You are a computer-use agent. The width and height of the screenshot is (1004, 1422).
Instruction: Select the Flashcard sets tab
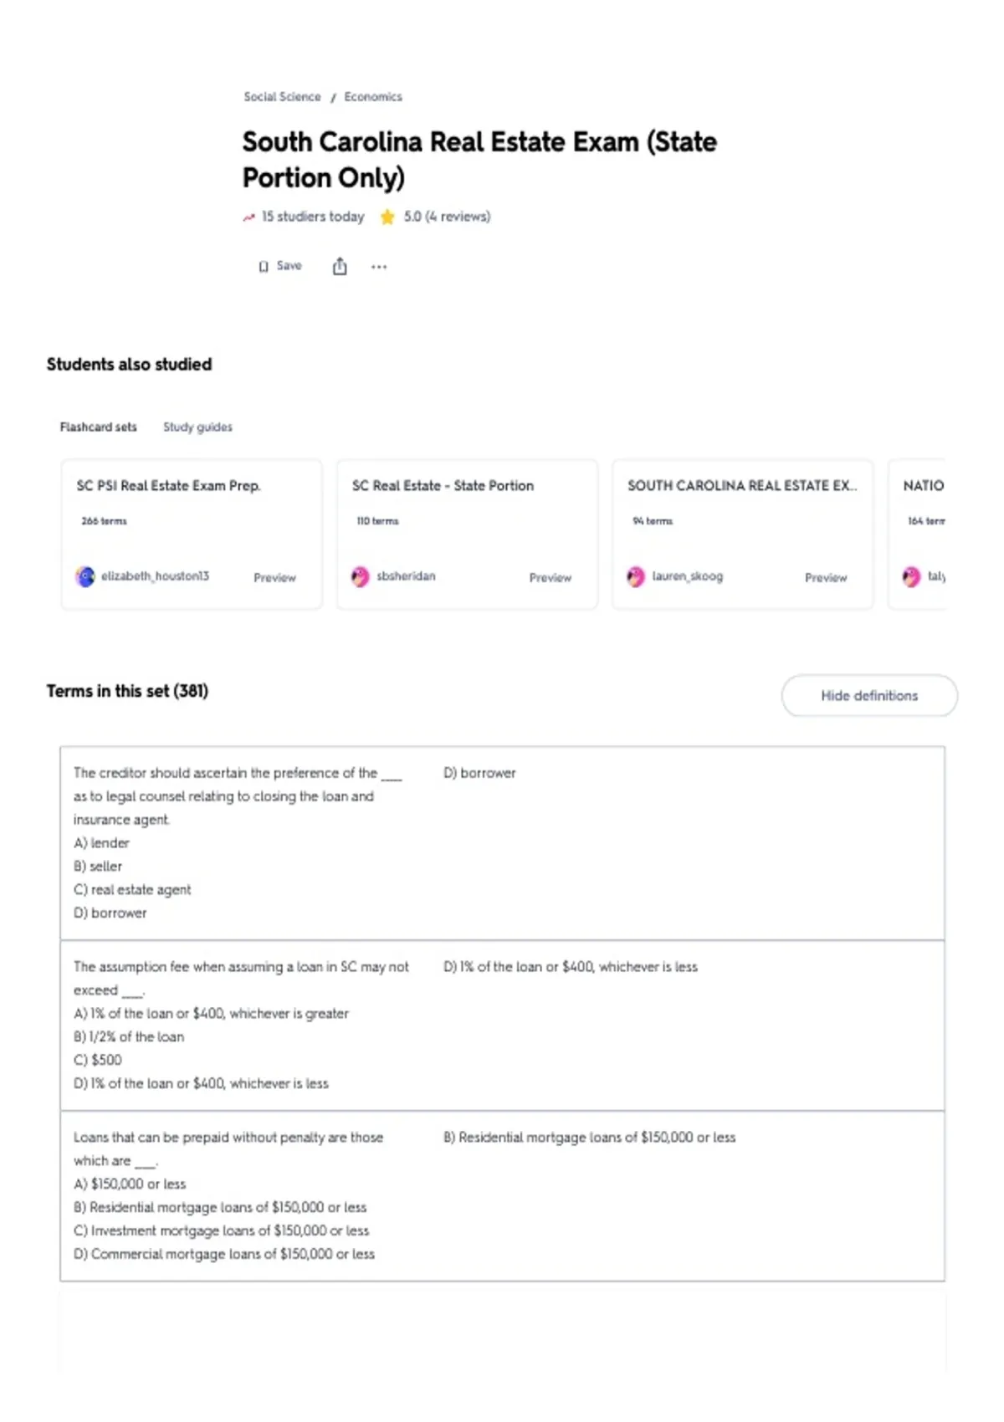pyautogui.click(x=98, y=427)
